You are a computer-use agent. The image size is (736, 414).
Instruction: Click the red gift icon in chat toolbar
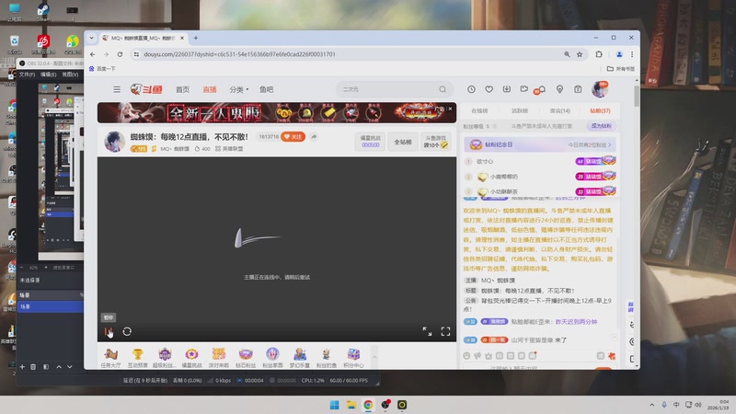(611, 356)
